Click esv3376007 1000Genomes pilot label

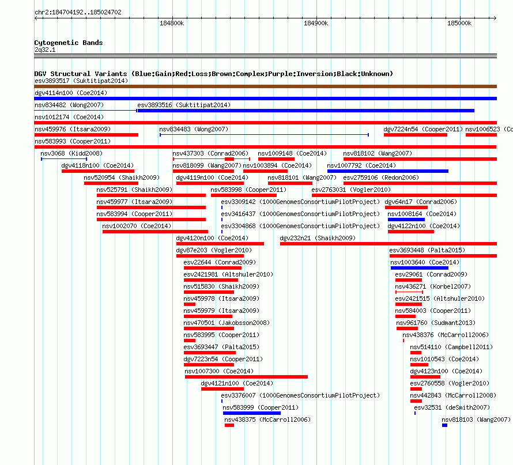300,395
